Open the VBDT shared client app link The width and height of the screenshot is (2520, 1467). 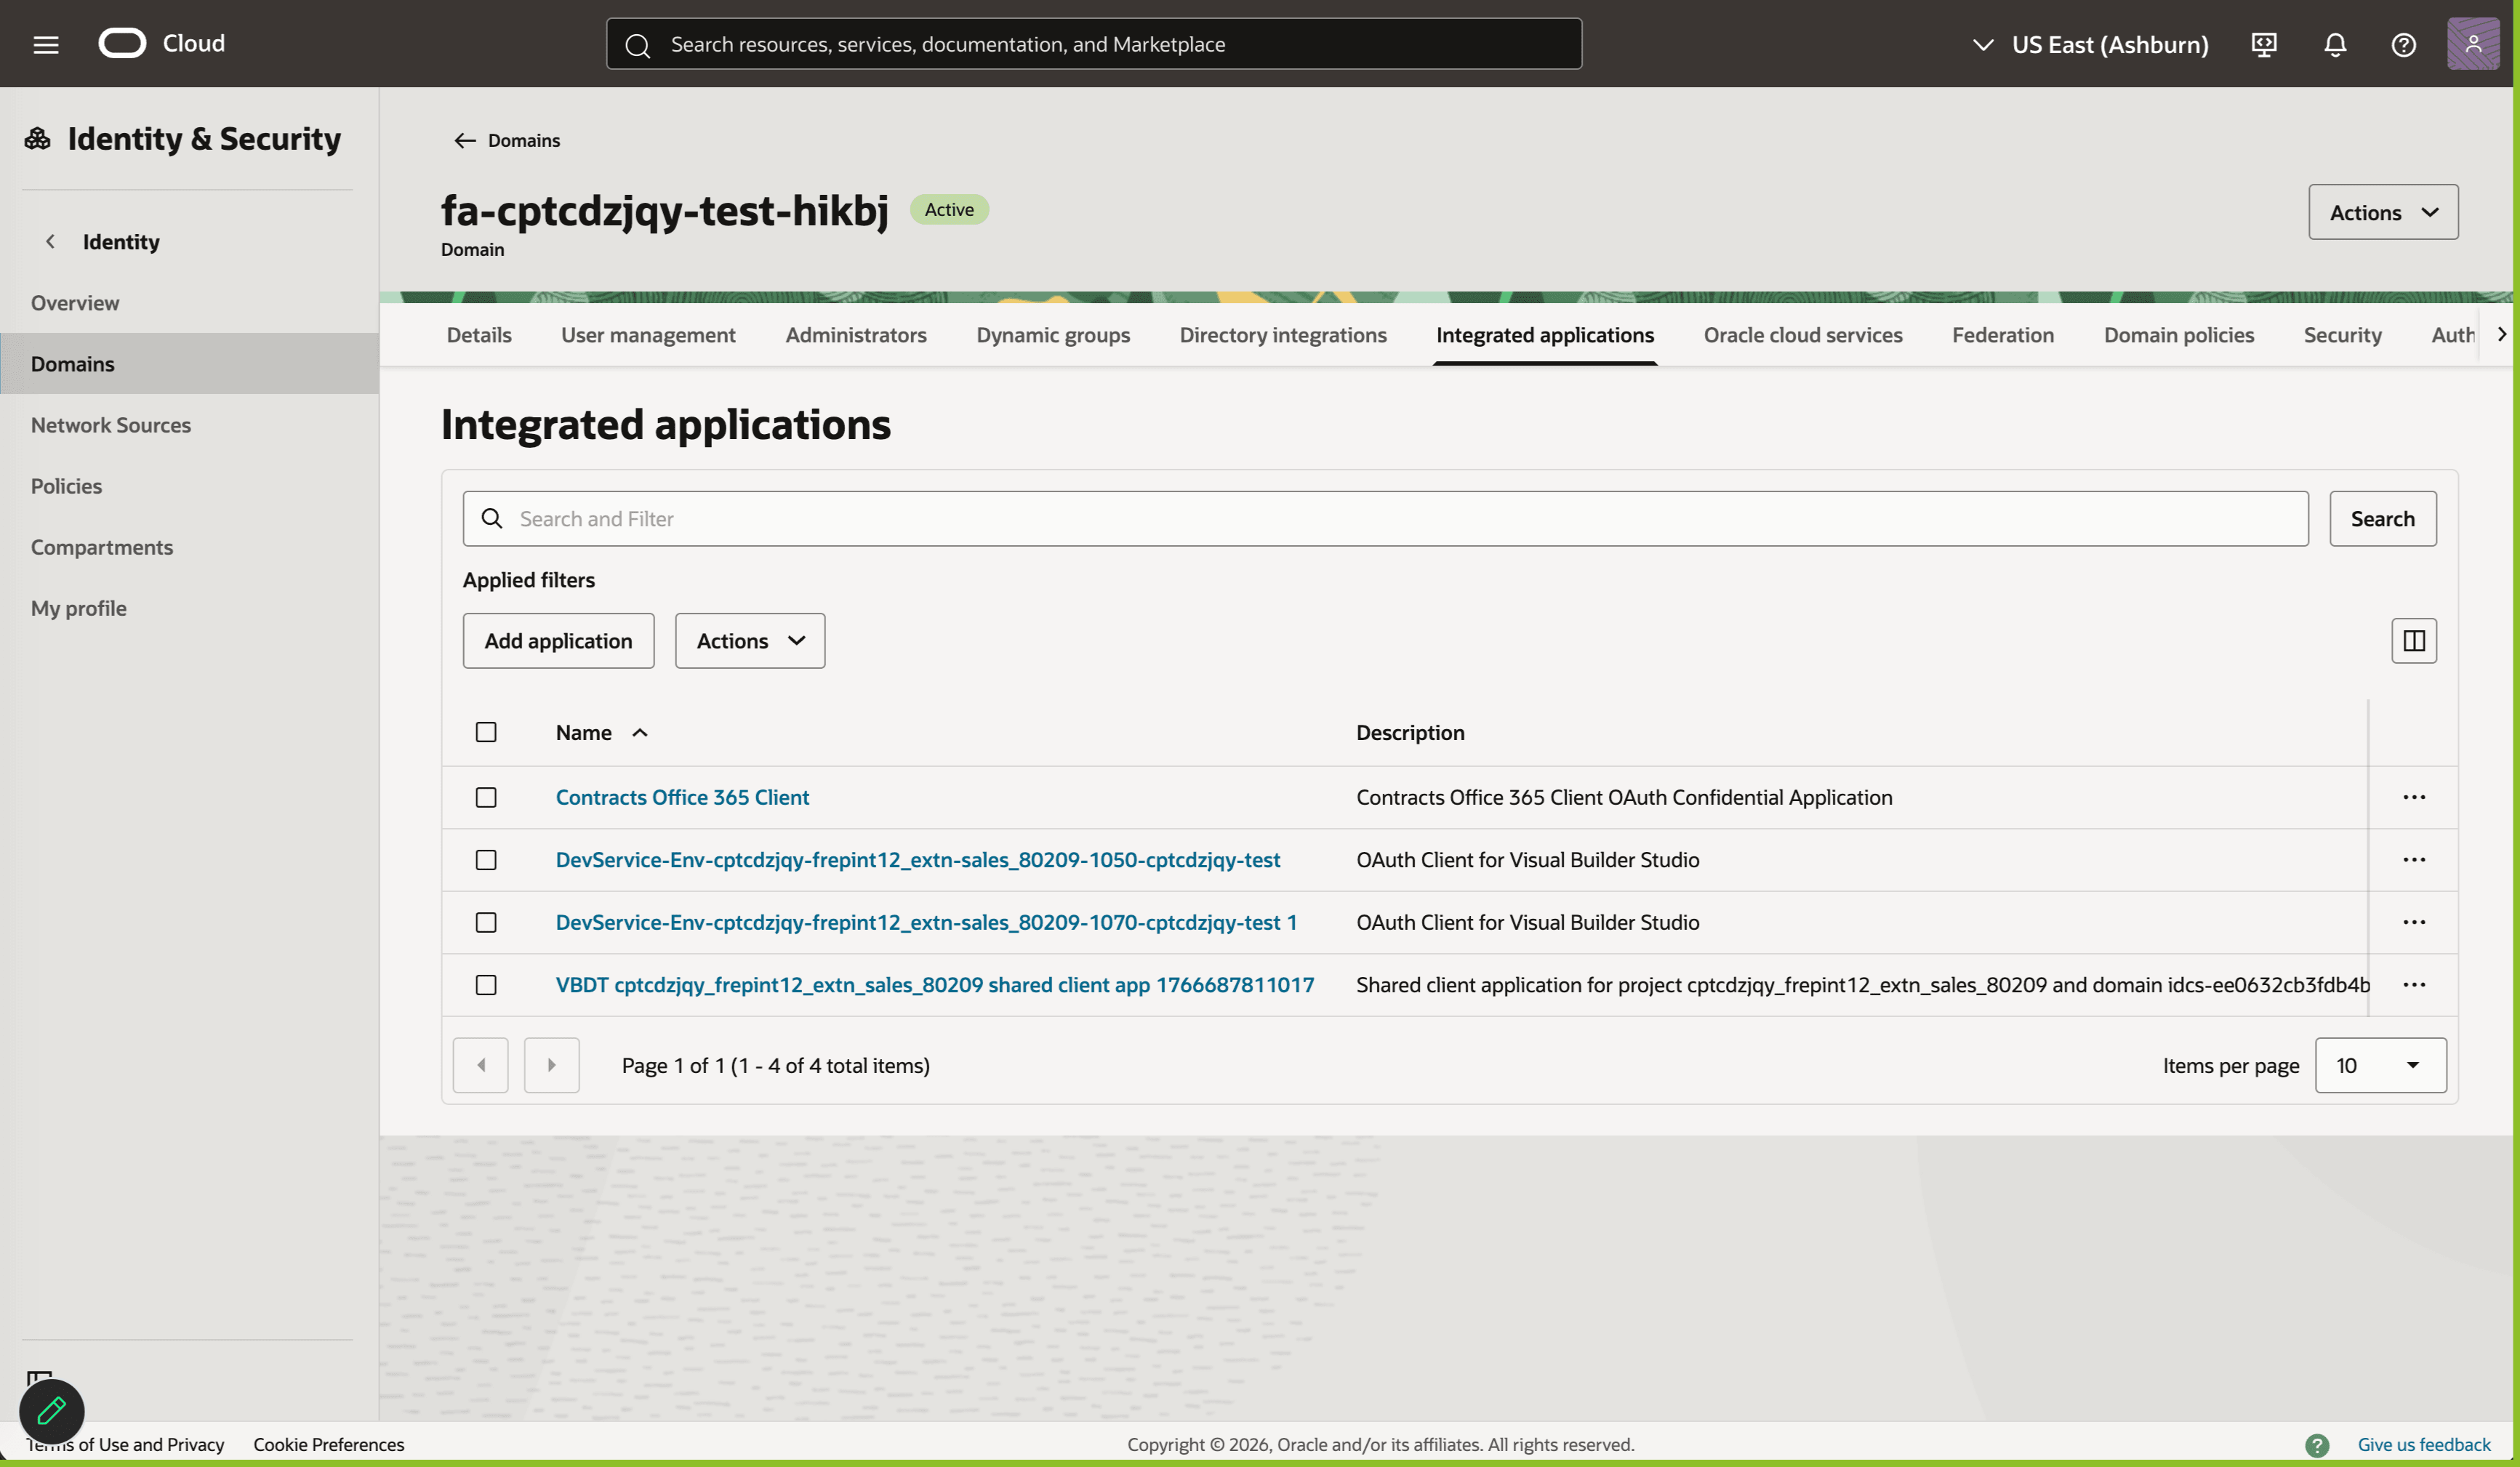[935, 985]
